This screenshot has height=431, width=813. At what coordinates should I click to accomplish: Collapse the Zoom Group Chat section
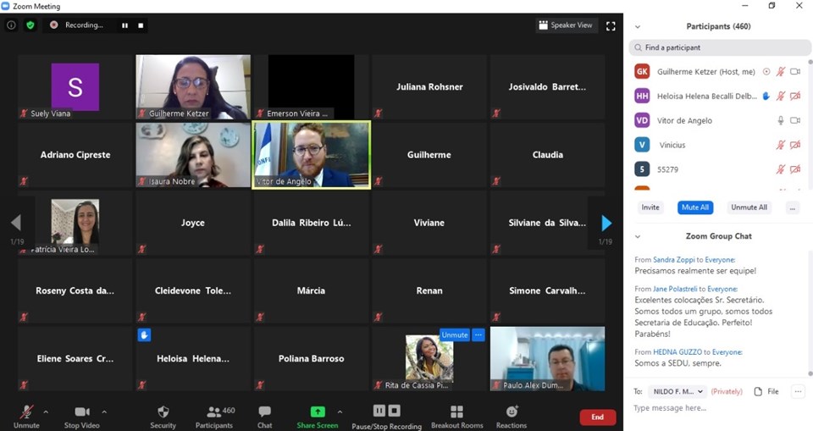(x=638, y=236)
